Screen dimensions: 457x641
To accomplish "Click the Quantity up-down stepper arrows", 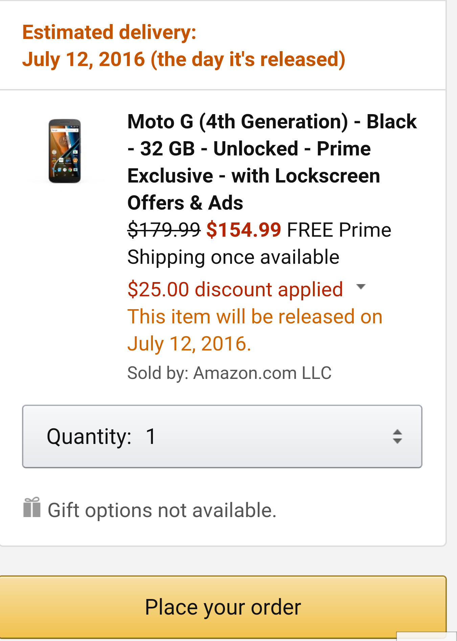I will click(x=397, y=436).
